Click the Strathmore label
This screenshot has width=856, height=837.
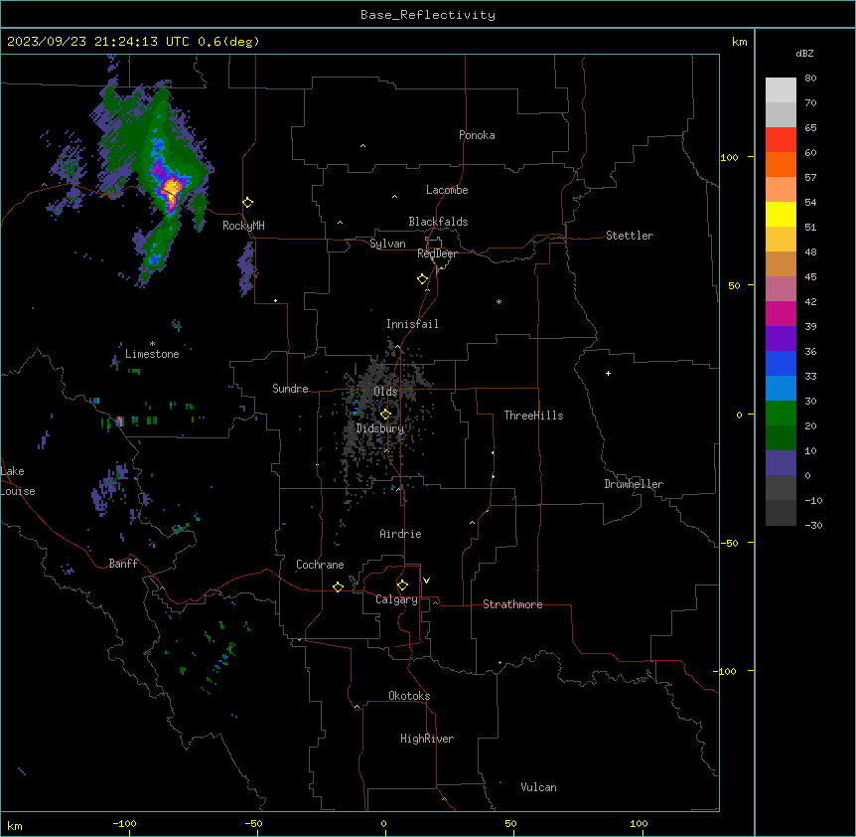(x=512, y=604)
